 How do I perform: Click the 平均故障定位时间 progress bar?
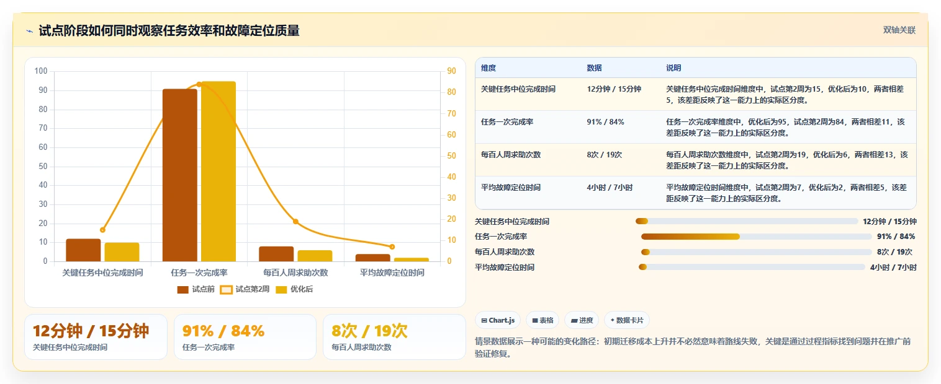click(x=752, y=267)
